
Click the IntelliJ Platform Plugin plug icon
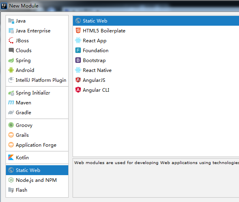(11, 80)
